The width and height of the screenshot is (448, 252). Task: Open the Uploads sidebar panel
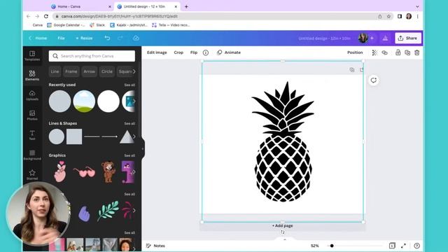coord(32,95)
